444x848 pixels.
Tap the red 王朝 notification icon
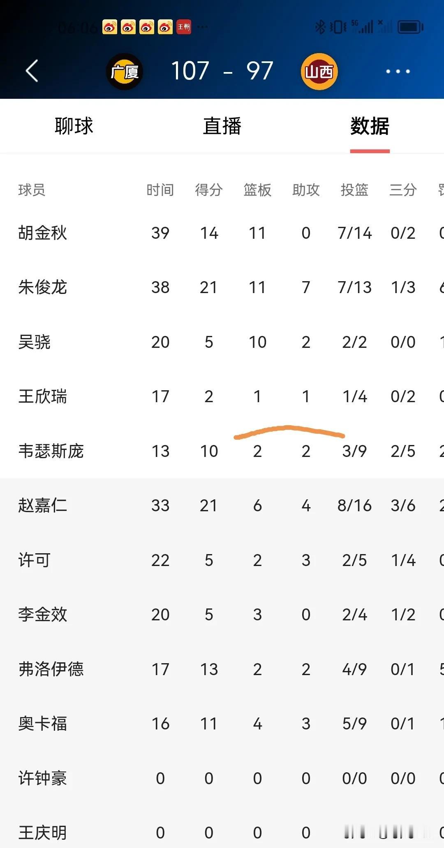click(x=184, y=27)
